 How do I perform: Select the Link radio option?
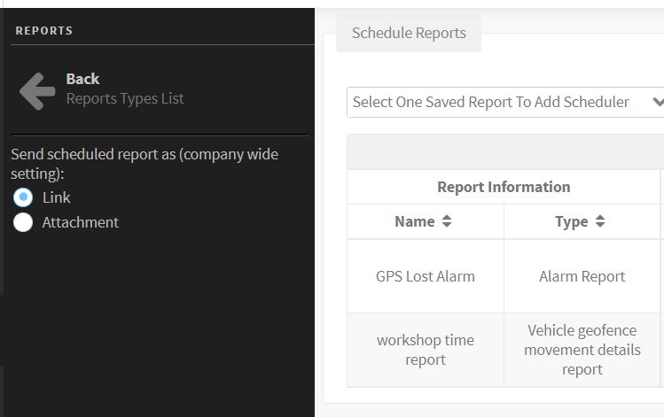point(23,197)
